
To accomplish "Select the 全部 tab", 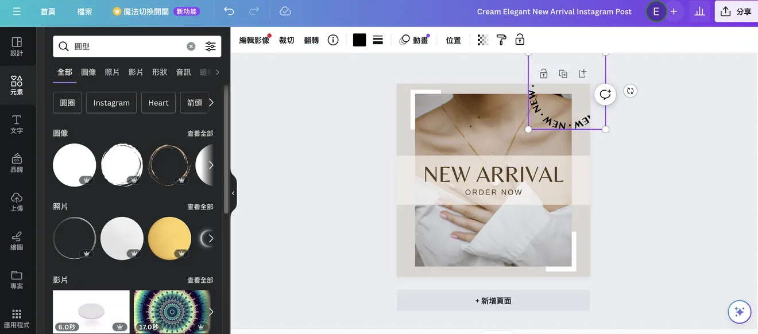I will click(x=65, y=72).
